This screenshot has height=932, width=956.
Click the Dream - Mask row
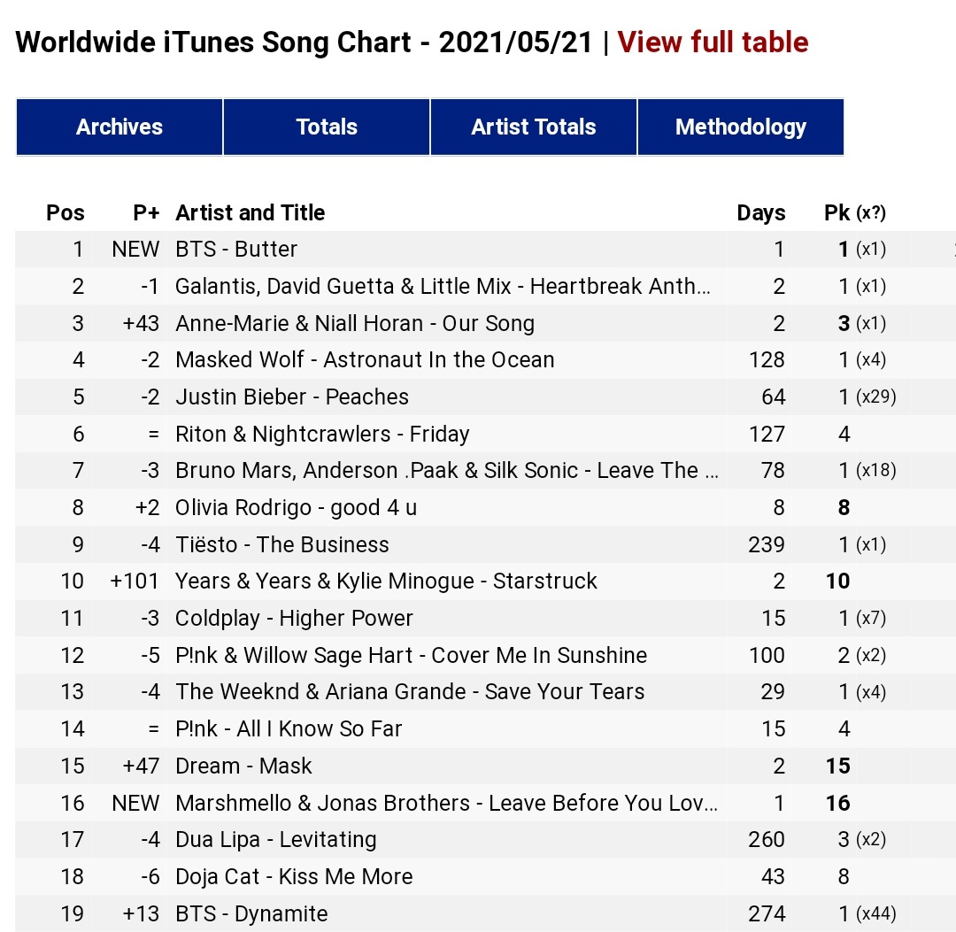tap(243, 766)
